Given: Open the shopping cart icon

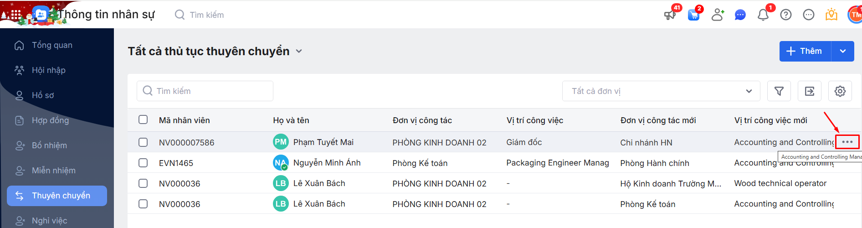Looking at the screenshot, I should (693, 15).
